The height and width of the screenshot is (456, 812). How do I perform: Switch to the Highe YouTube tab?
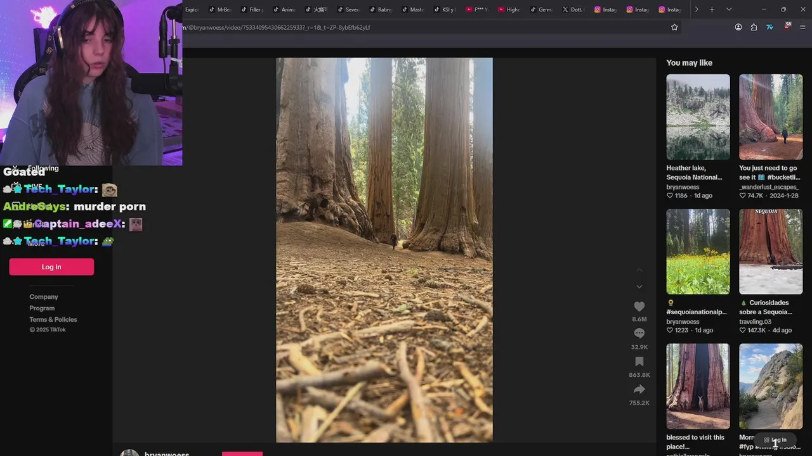tap(510, 9)
